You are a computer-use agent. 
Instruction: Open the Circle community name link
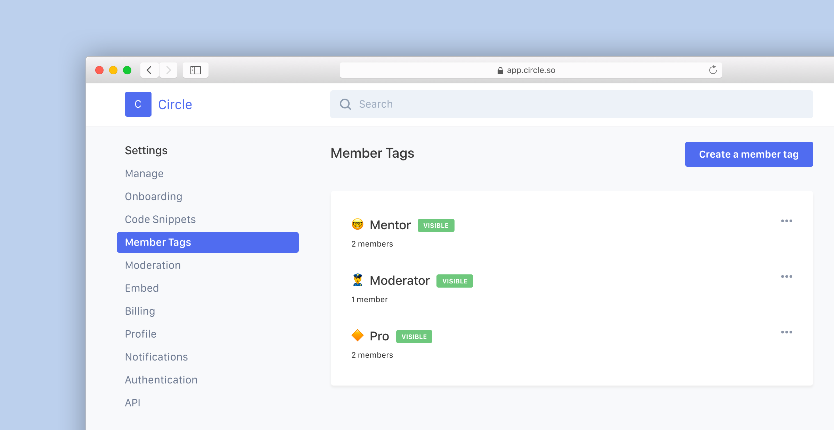click(x=175, y=105)
